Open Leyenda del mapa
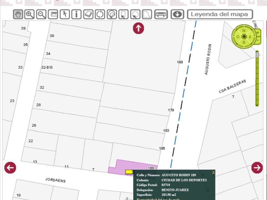The height and width of the screenshot is (200, 267). pyautogui.click(x=220, y=14)
